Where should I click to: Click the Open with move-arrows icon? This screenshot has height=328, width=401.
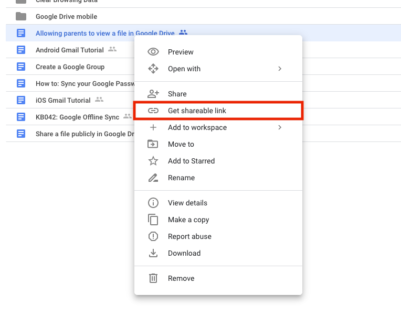153,69
